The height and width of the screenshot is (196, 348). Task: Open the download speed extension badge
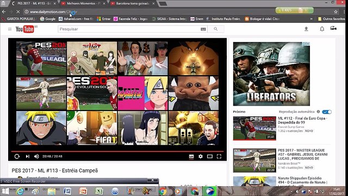coord(295,10)
